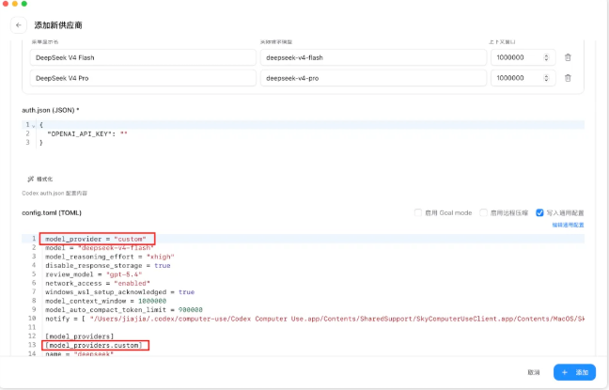The image size is (609, 390).
Task: Click the format wand icon under auth.json
Action: [30, 179]
